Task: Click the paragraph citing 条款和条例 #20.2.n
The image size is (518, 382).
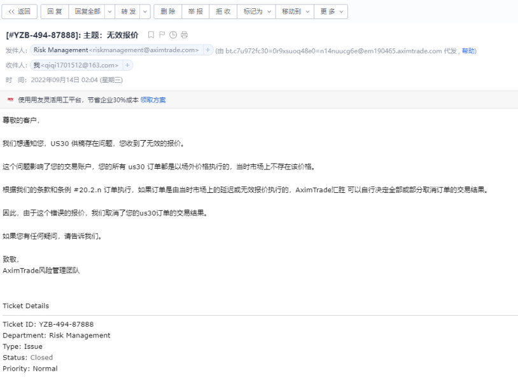Action: tap(246, 190)
